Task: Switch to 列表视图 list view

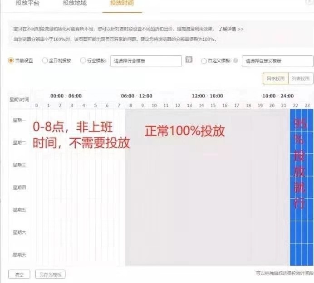Action: pyautogui.click(x=301, y=78)
